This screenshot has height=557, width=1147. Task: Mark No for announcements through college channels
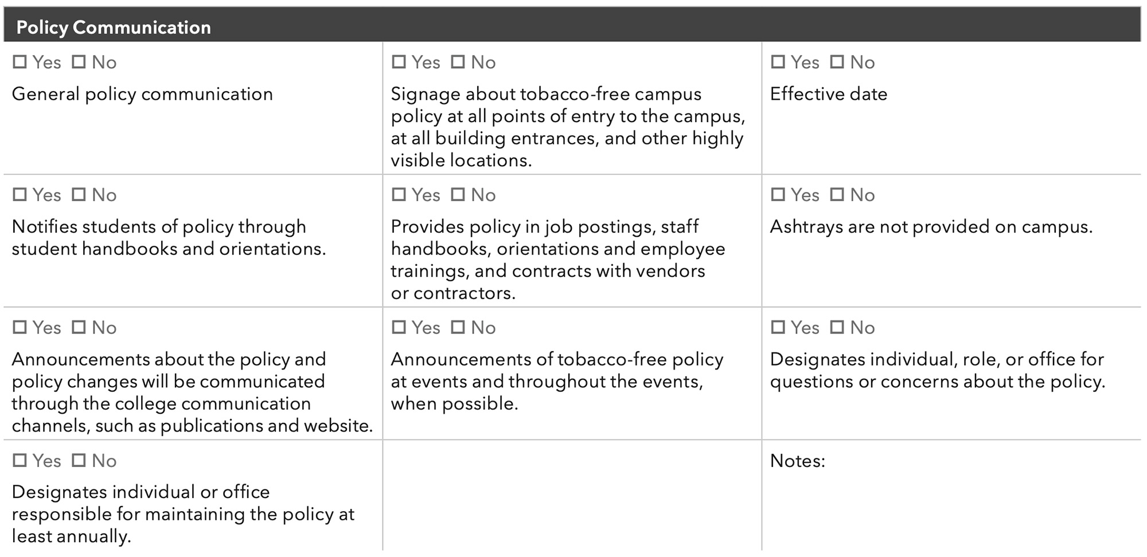click(79, 327)
